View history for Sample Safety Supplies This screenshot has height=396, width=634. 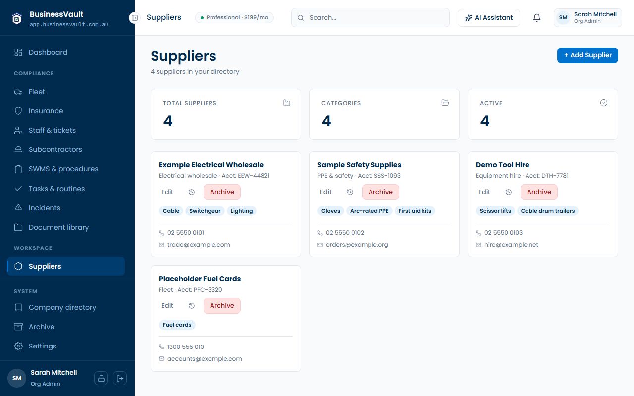pyautogui.click(x=350, y=192)
